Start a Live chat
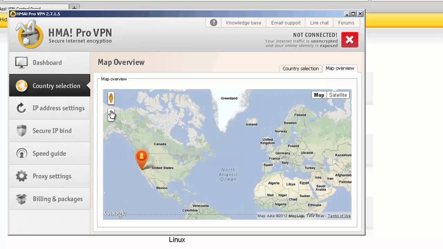Image resolution: width=443 pixels, height=249 pixels. tap(319, 23)
